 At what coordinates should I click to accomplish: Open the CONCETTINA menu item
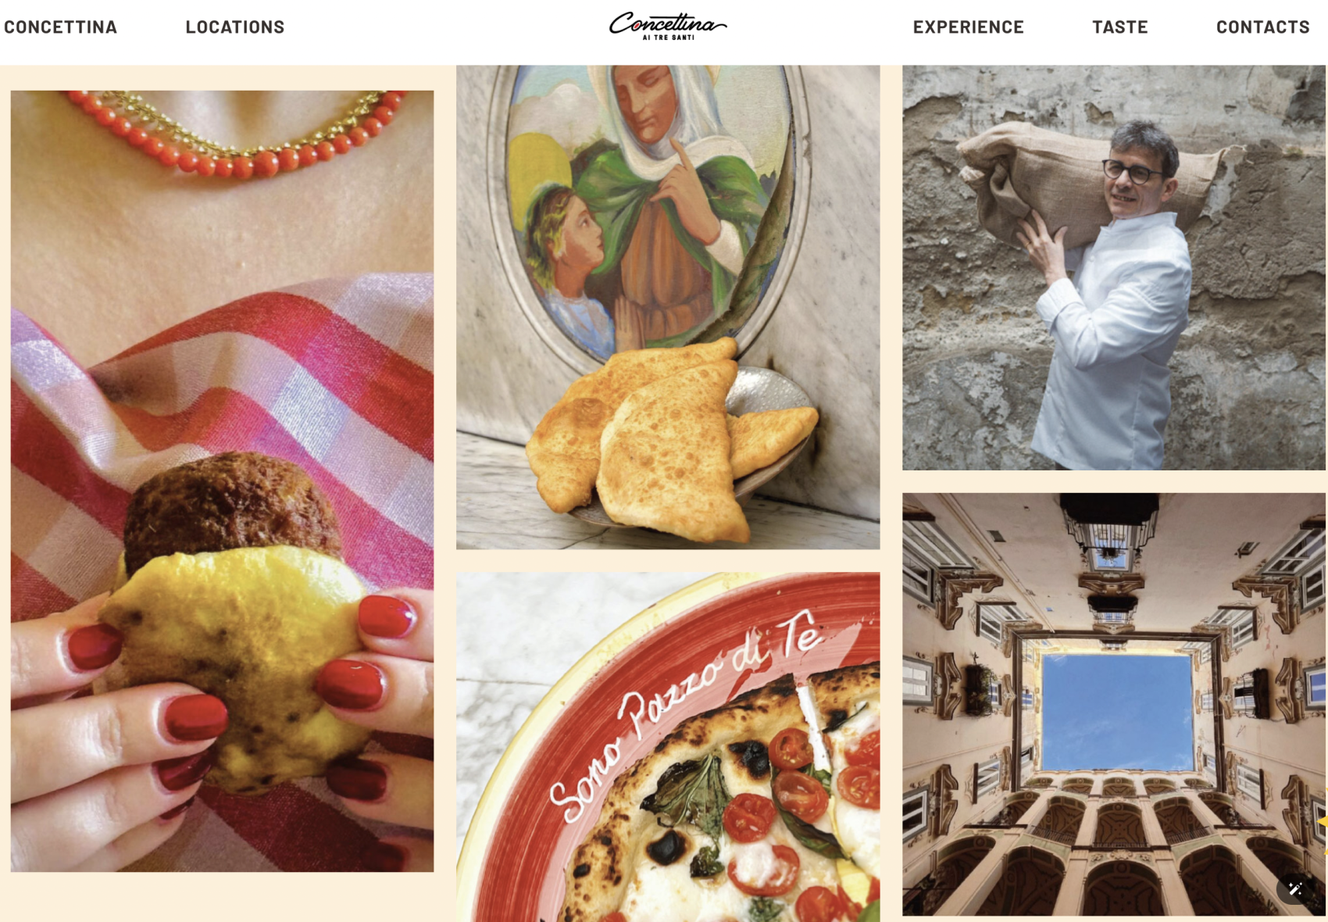(x=60, y=27)
